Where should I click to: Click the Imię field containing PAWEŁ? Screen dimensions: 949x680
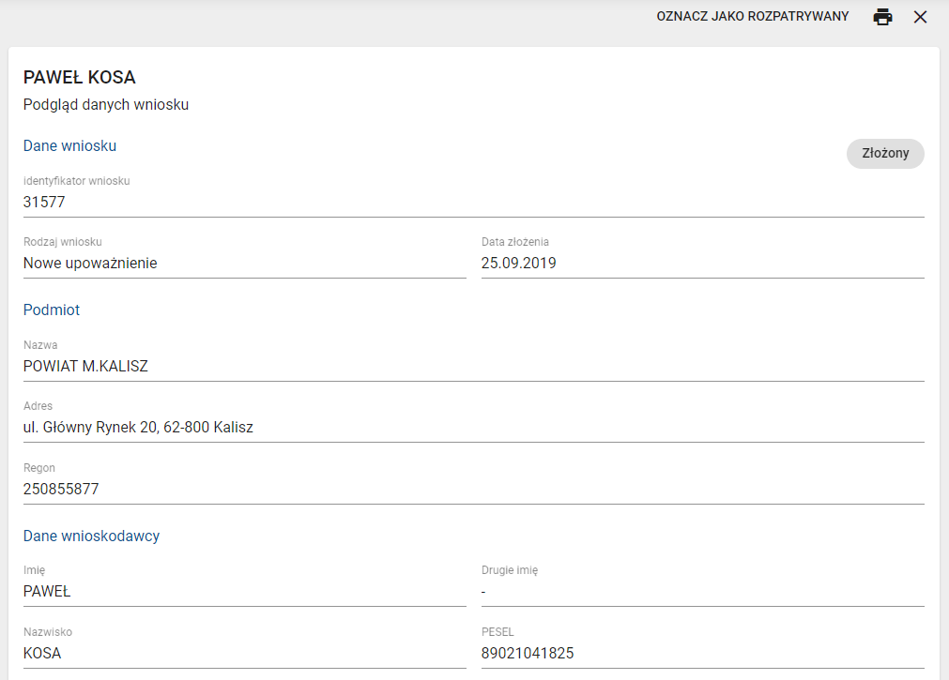coord(244,592)
